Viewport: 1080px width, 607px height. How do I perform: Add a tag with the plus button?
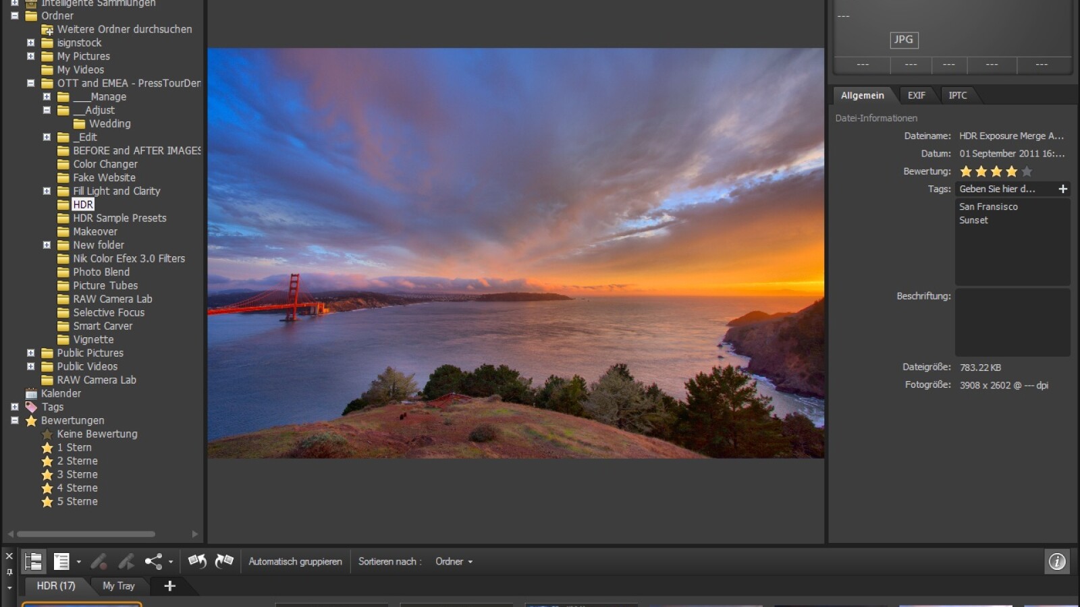[x=1063, y=190]
